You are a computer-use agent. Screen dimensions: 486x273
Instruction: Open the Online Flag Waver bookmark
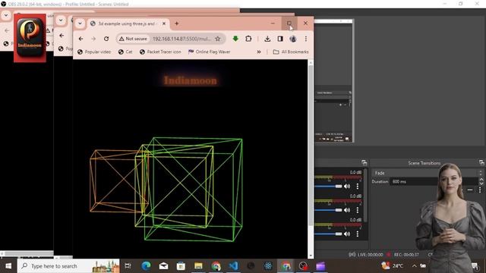tap(210, 52)
